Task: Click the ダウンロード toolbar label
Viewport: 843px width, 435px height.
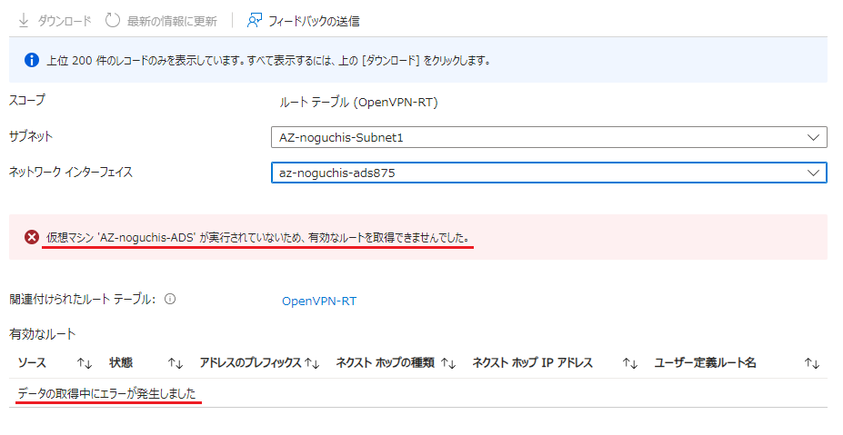Action: 65,21
